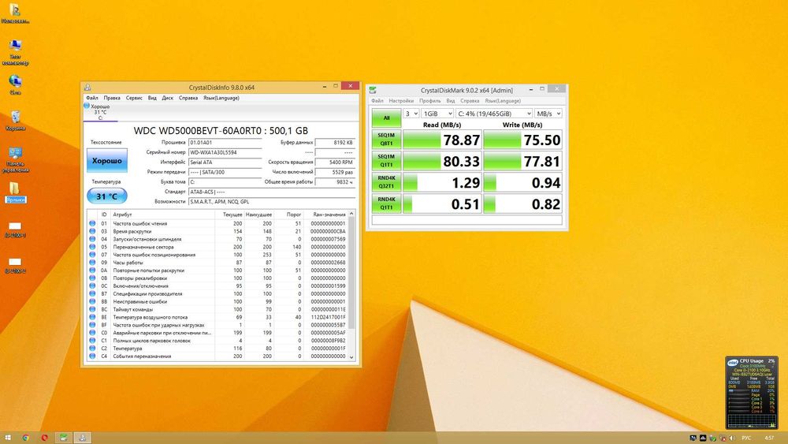Viewport: 788px width, 444px height.
Task: Select the i3-2100-1 desktop file icon
Action: click(15, 229)
